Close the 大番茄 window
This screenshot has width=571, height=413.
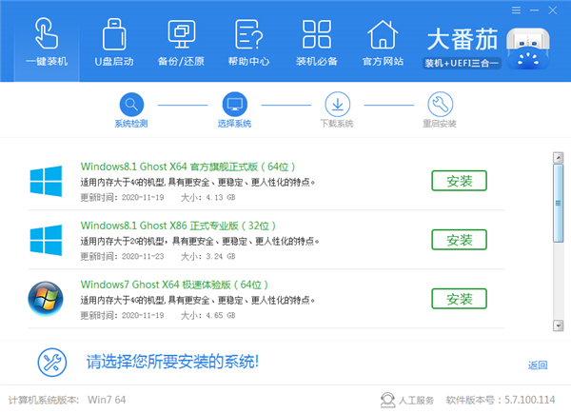click(552, 10)
